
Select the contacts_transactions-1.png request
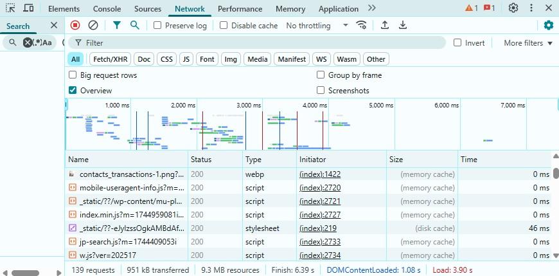pos(308,174)
